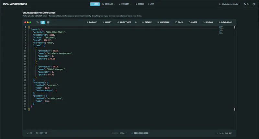Click the JSON · Formatter status label
This screenshot has height=139, width=259.
pos(37,133)
